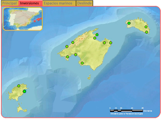Viewport: 161px width, 119px height.
Task: Open the Principal tab
Action: coord(9,3)
